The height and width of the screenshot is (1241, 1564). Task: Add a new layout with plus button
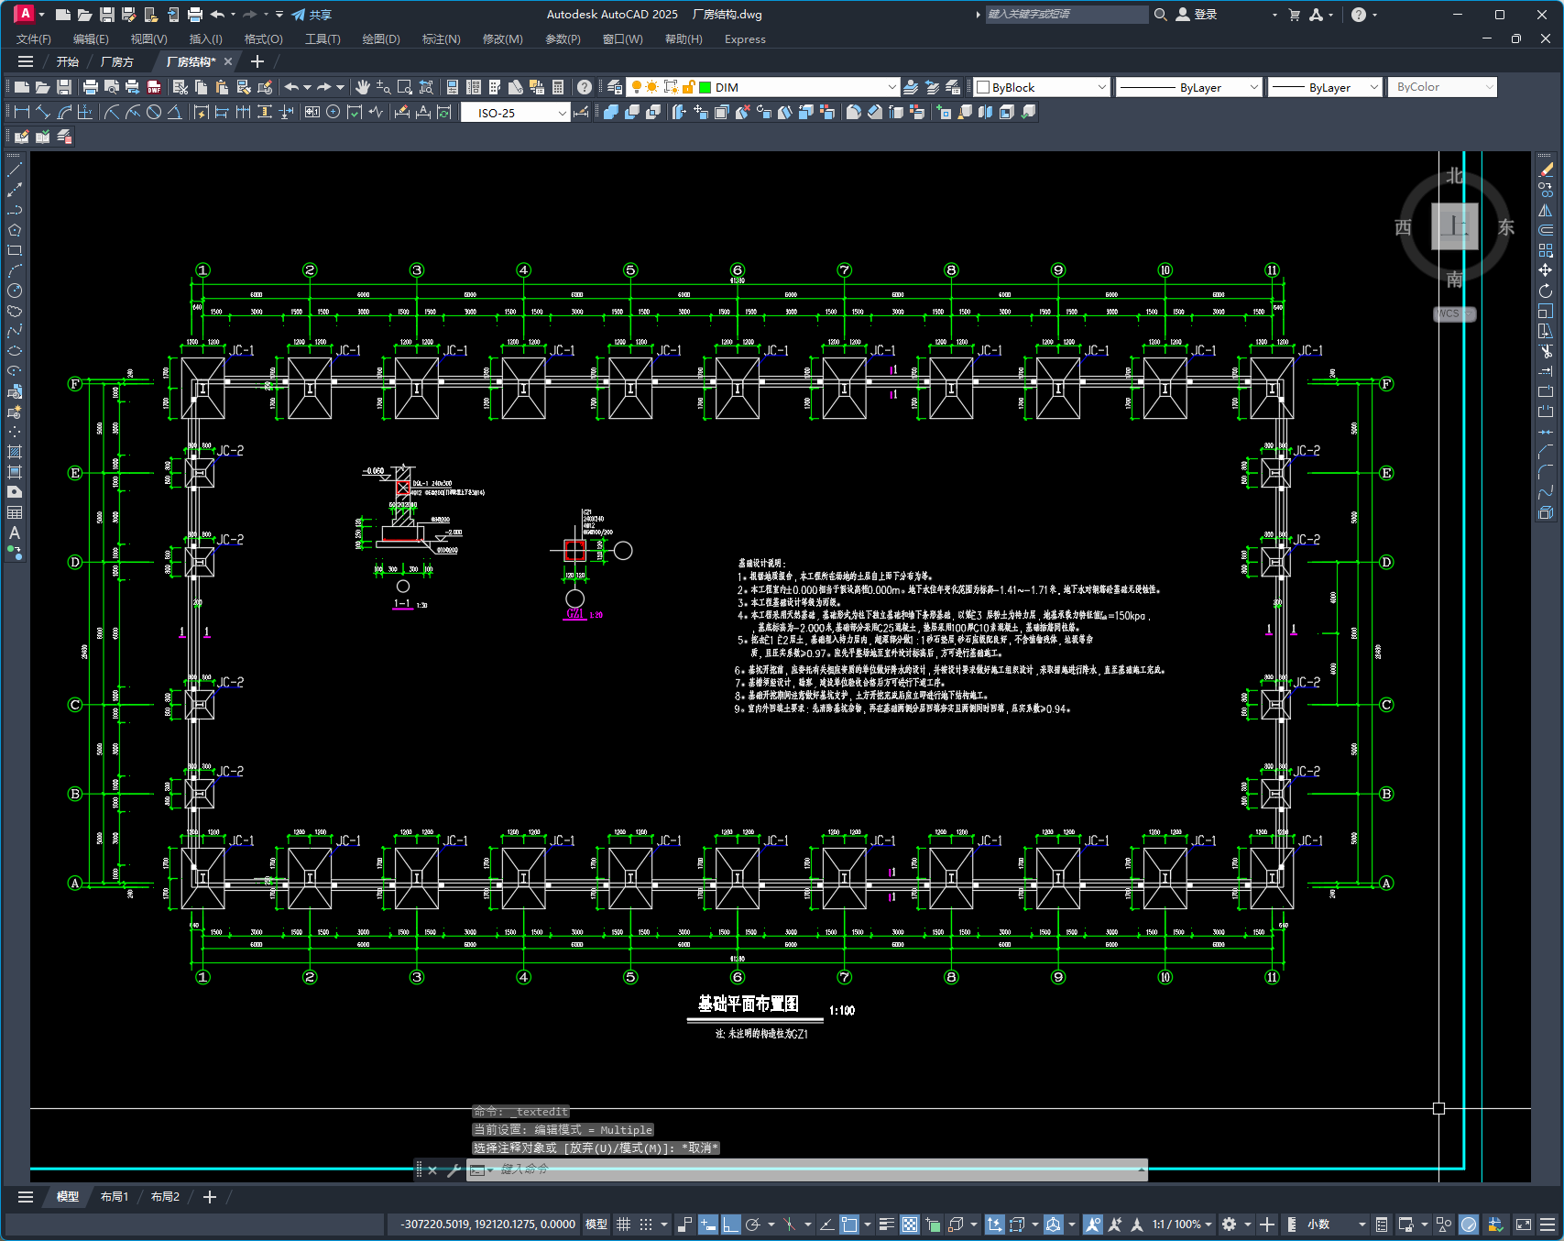click(x=209, y=1197)
